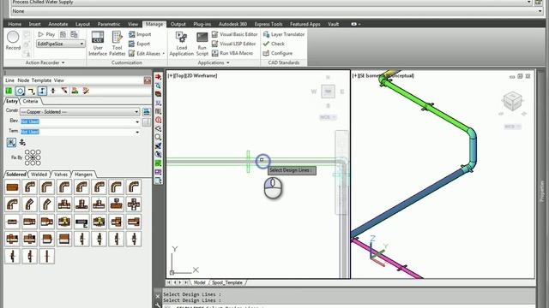Click the Check standards button
Viewport: 549px width, 308px height.
[274, 44]
